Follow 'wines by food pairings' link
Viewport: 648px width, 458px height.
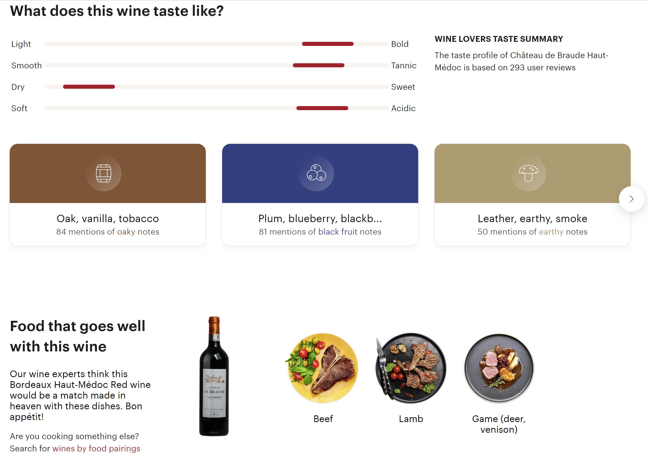click(96, 448)
